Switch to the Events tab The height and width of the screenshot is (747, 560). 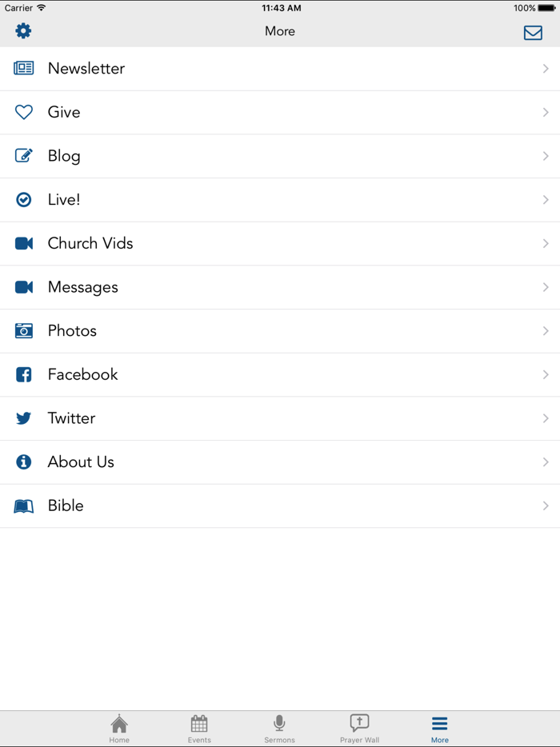pyautogui.click(x=199, y=729)
